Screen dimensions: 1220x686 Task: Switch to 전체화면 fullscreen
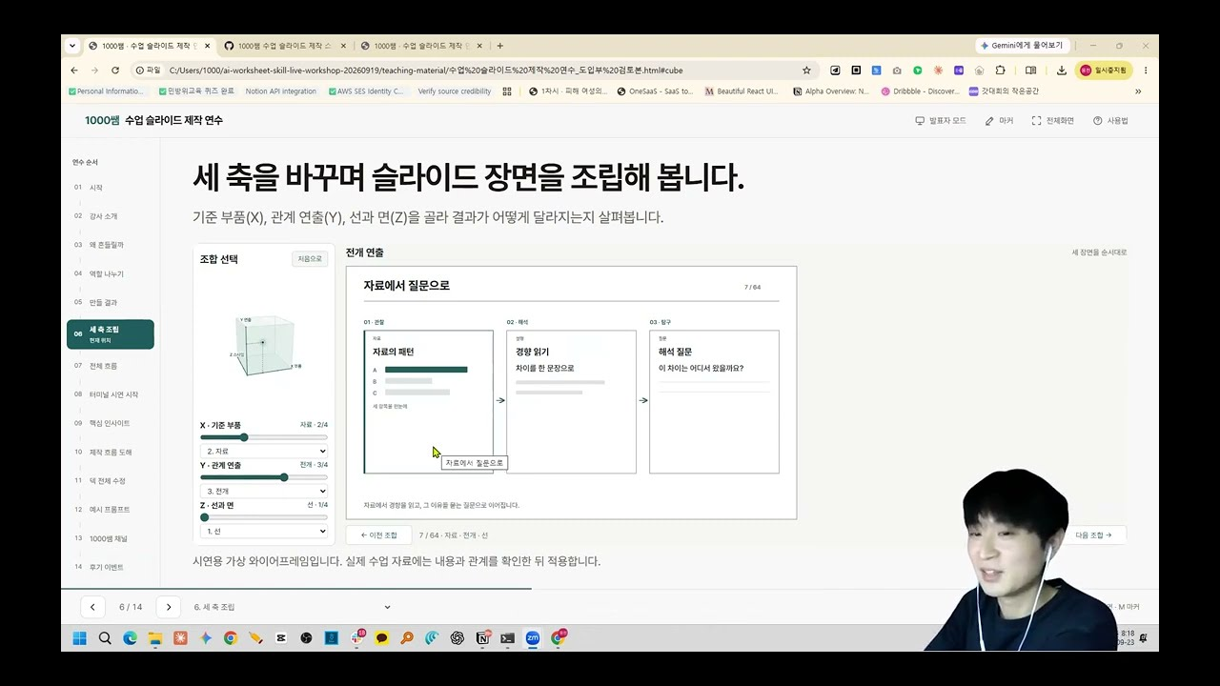click(1052, 121)
